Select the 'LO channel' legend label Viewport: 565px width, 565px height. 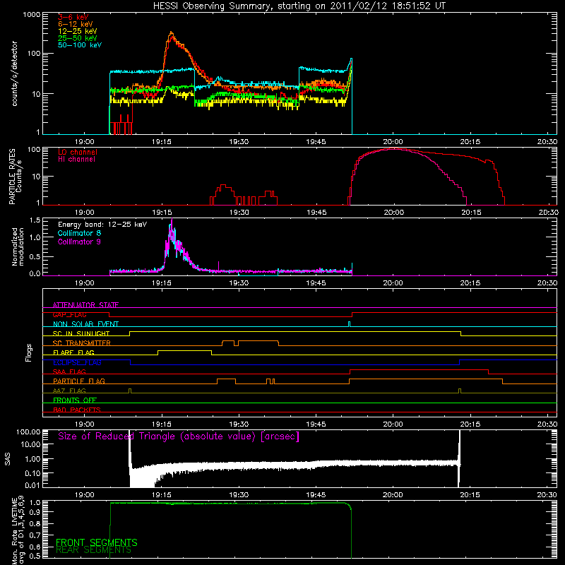click(x=78, y=152)
